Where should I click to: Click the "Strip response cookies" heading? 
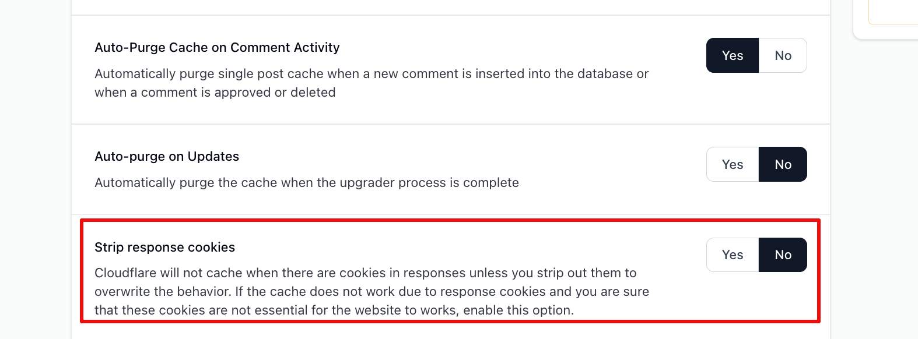tap(164, 248)
